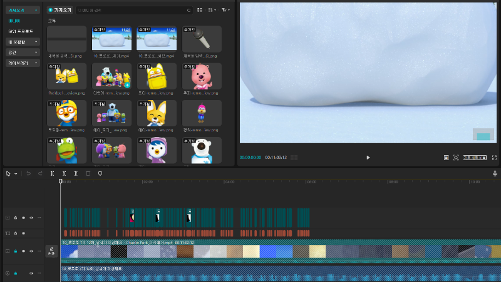501x282 pixels.
Task: Open more options for main video track
Action: coord(39,251)
